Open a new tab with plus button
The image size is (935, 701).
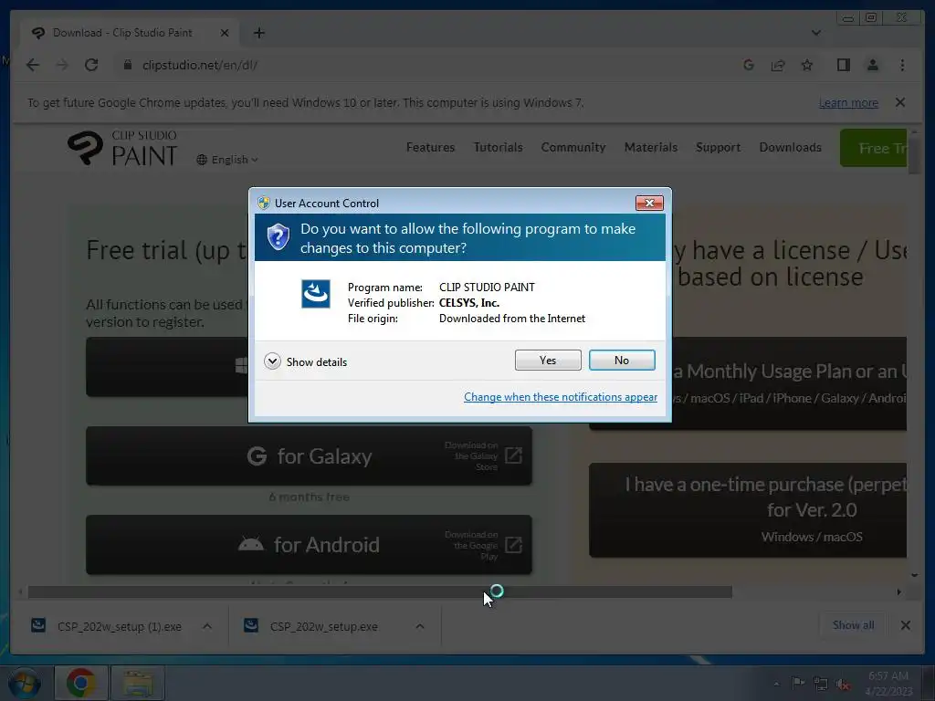(x=258, y=33)
